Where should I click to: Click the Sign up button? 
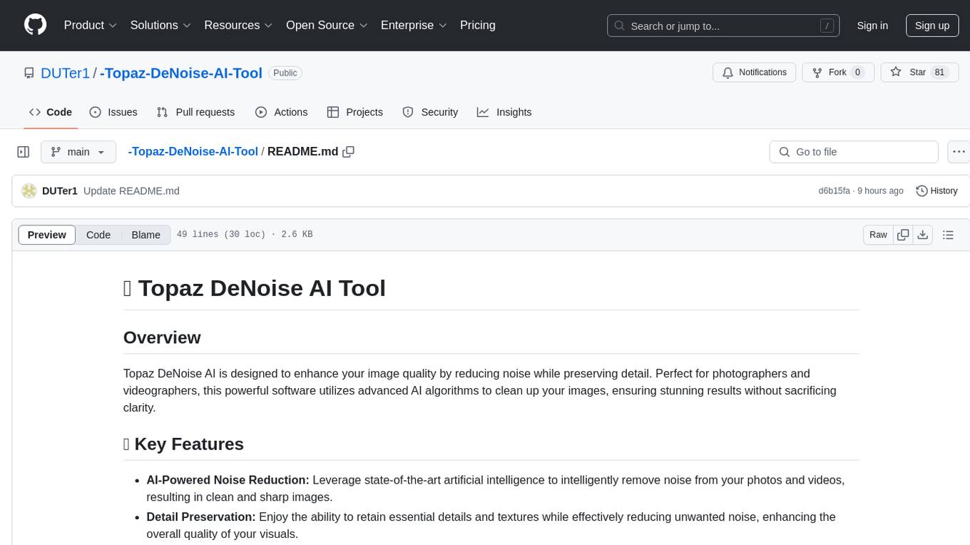tap(932, 26)
